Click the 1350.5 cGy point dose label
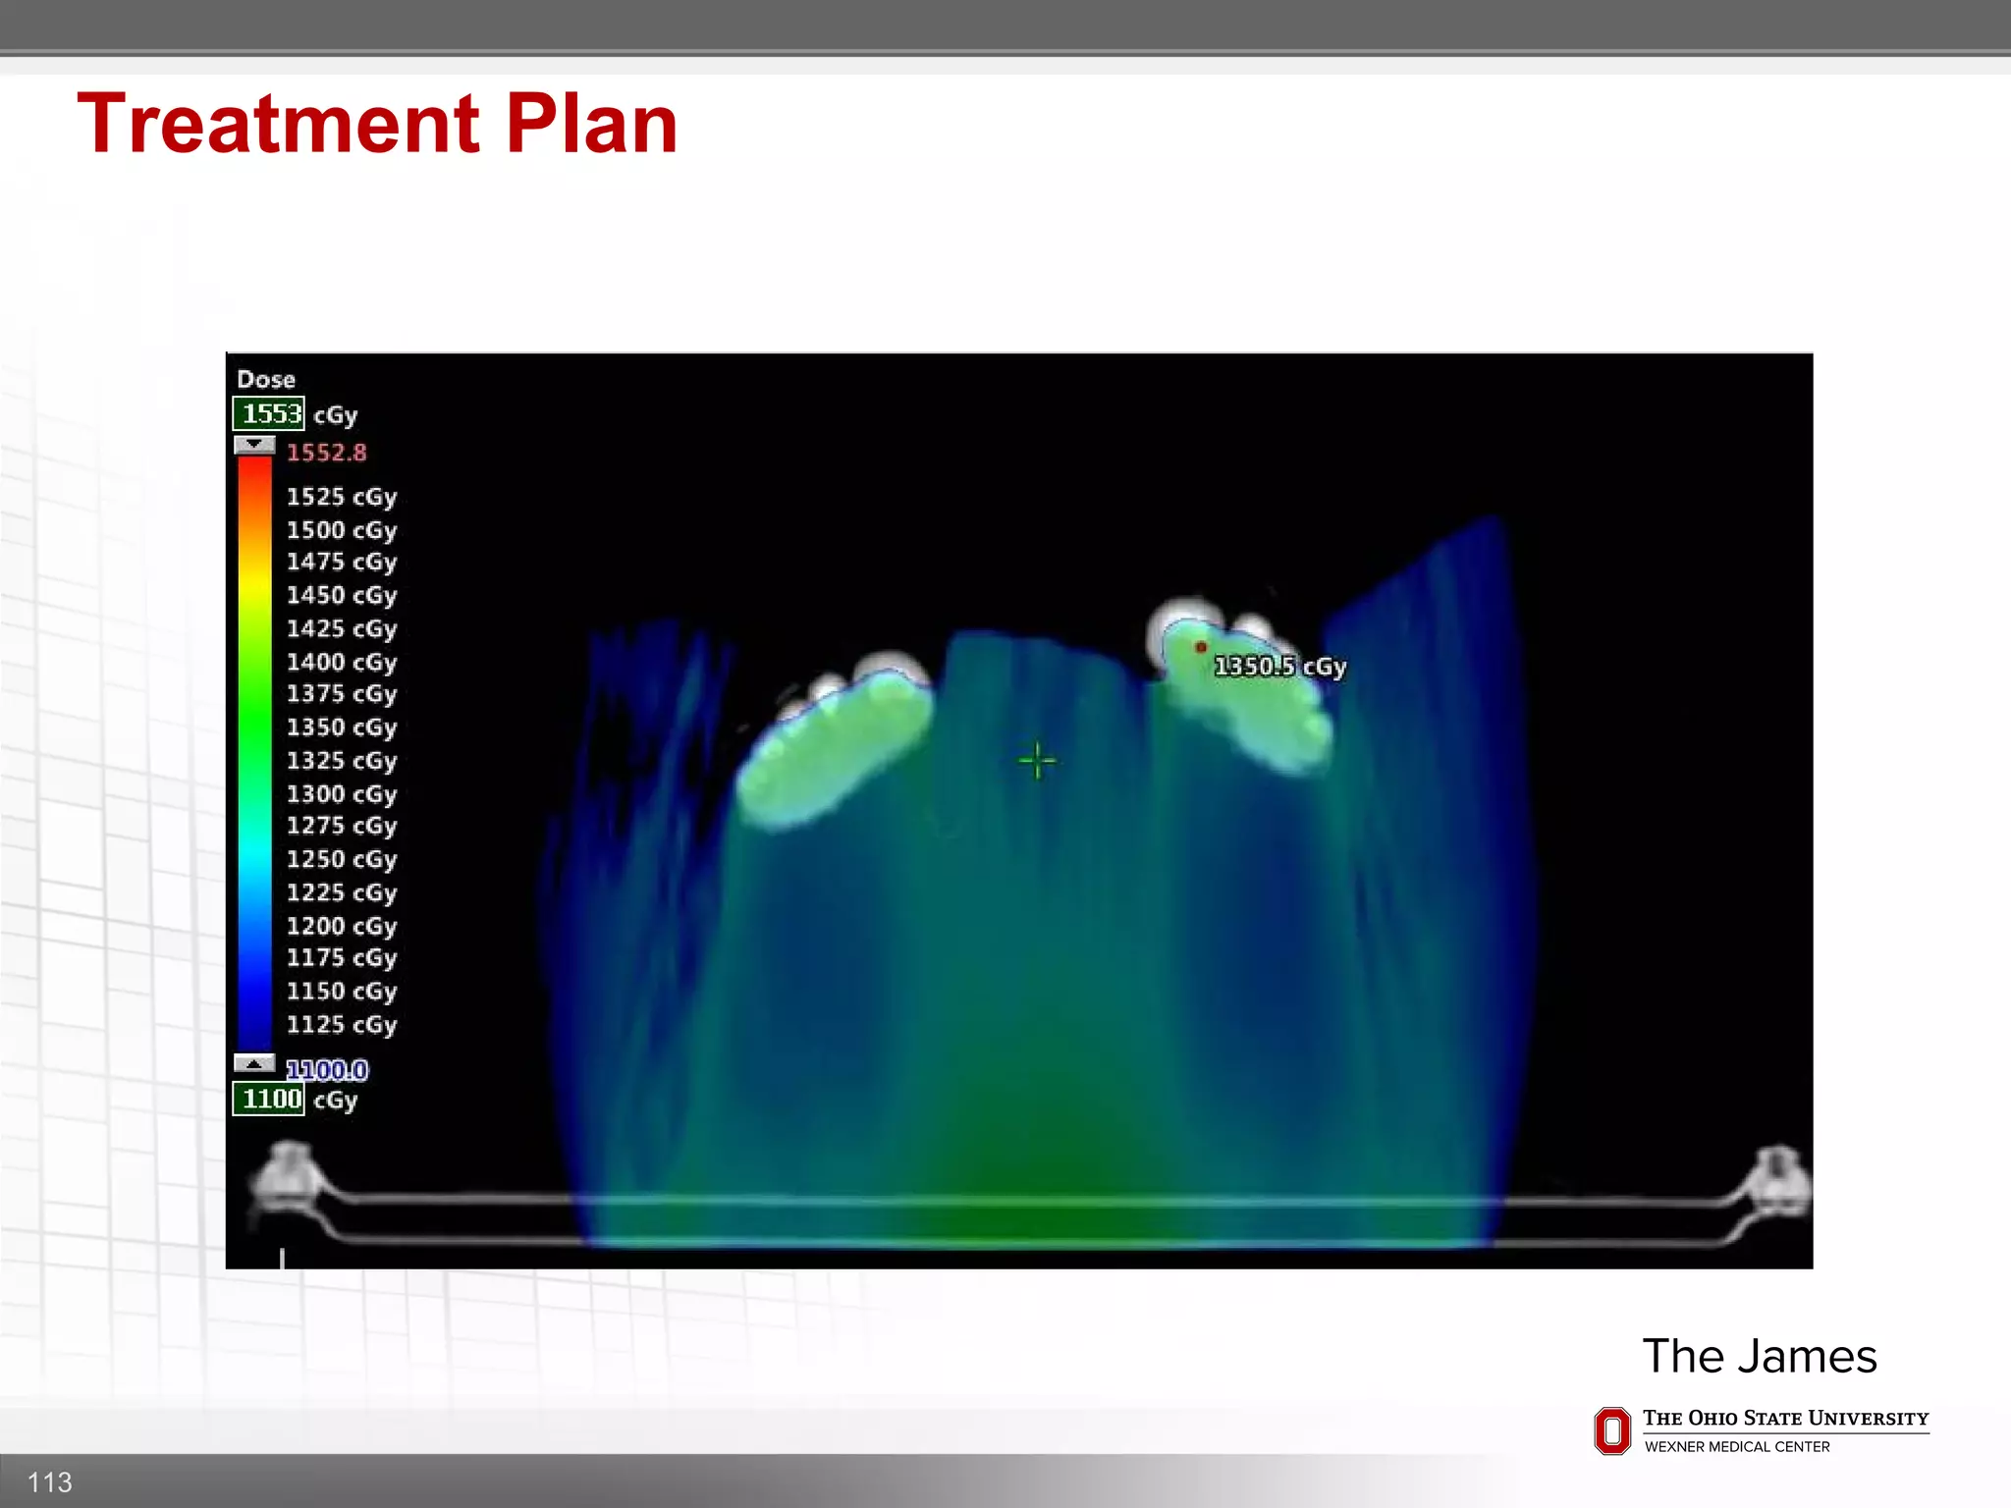The height and width of the screenshot is (1508, 2011). 1280,667
